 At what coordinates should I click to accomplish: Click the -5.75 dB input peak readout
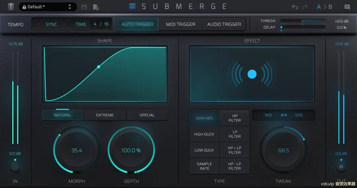pos(15,44)
